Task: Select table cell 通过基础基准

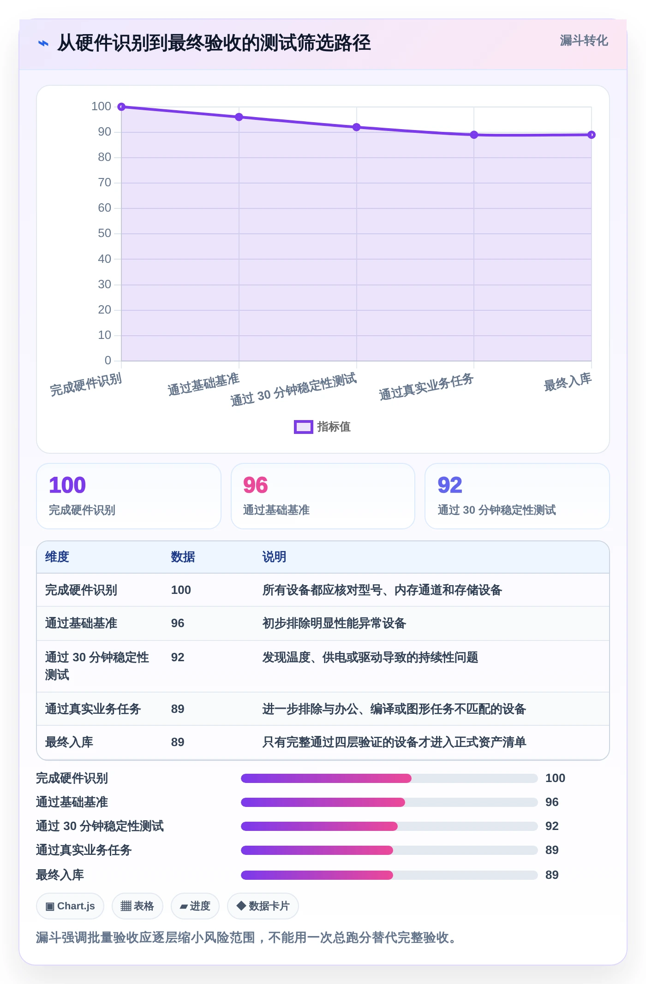Action: 81,623
